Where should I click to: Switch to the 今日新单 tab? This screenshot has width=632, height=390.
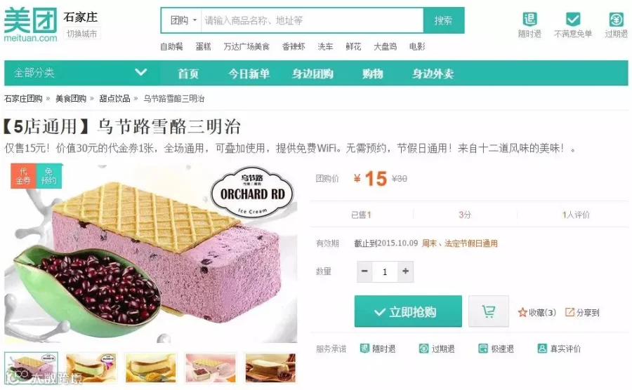coord(249,74)
